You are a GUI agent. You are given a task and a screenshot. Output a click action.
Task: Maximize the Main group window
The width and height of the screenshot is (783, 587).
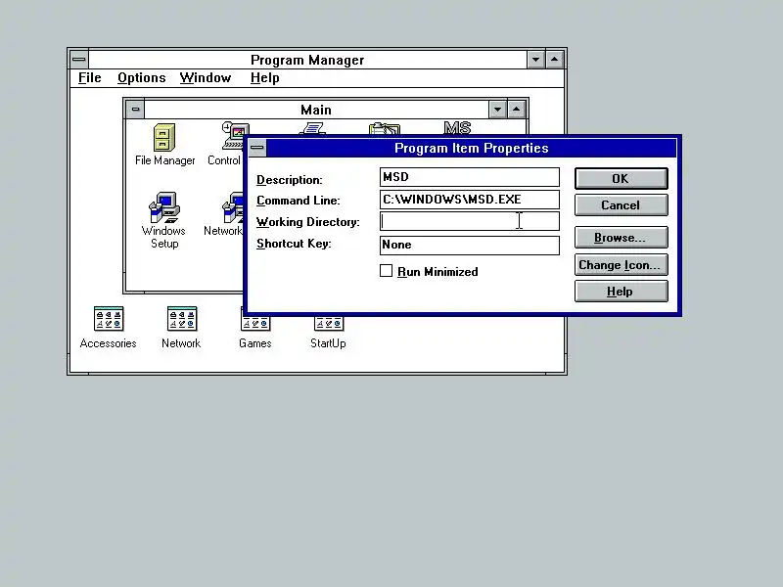(x=517, y=110)
